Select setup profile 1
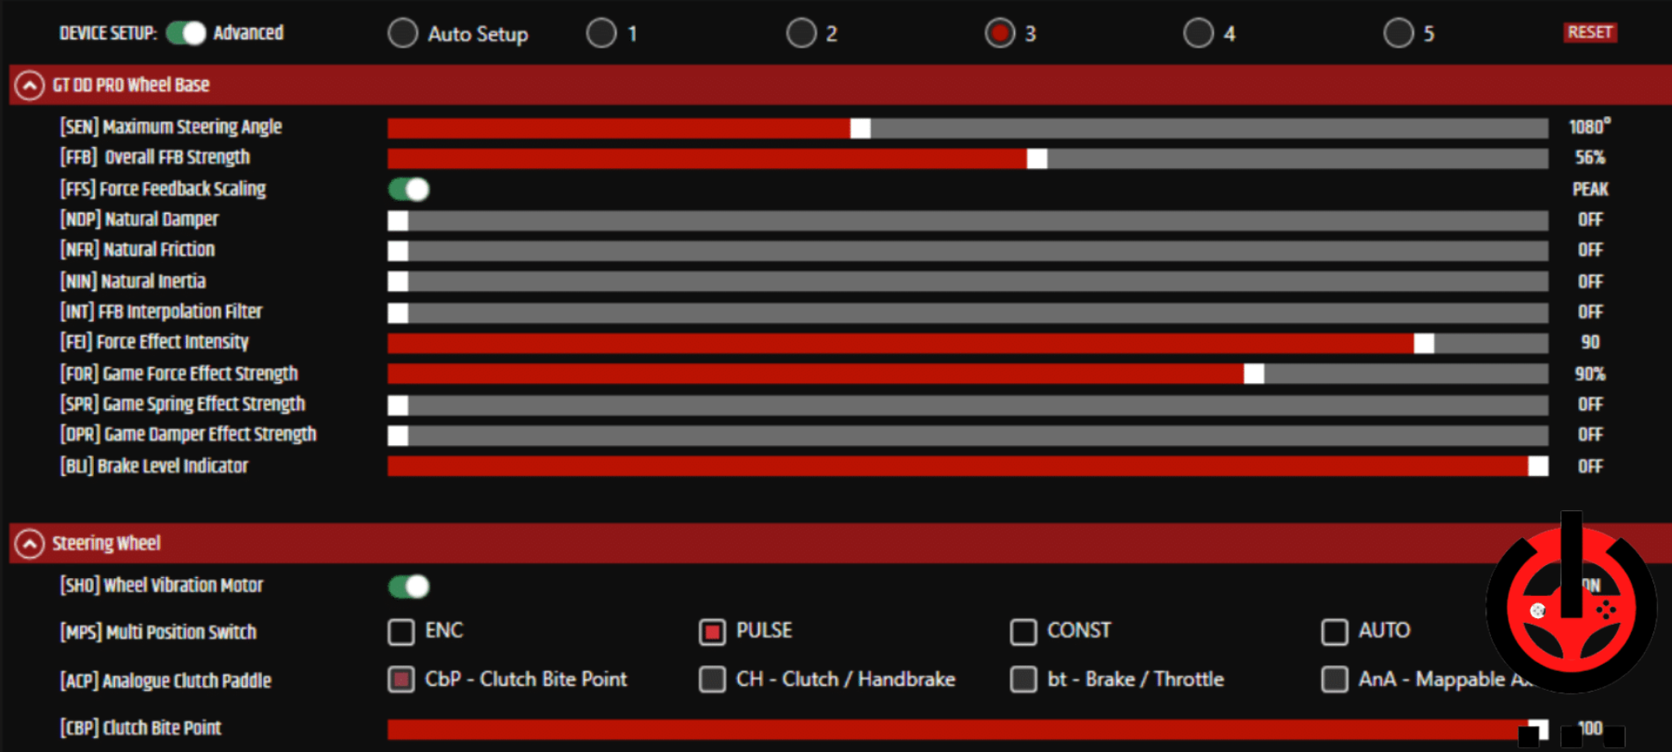This screenshot has height=752, width=1672. pyautogui.click(x=602, y=33)
